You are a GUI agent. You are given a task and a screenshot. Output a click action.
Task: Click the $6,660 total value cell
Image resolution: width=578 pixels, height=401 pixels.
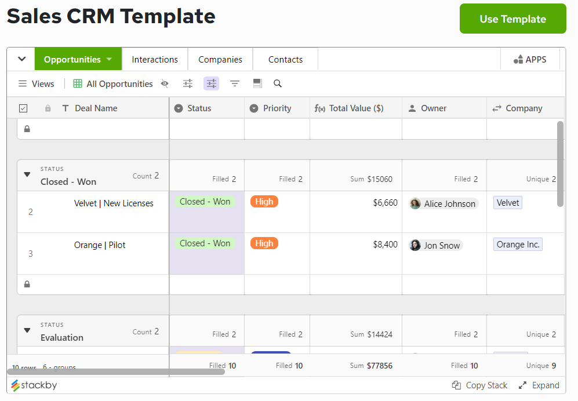click(356, 212)
